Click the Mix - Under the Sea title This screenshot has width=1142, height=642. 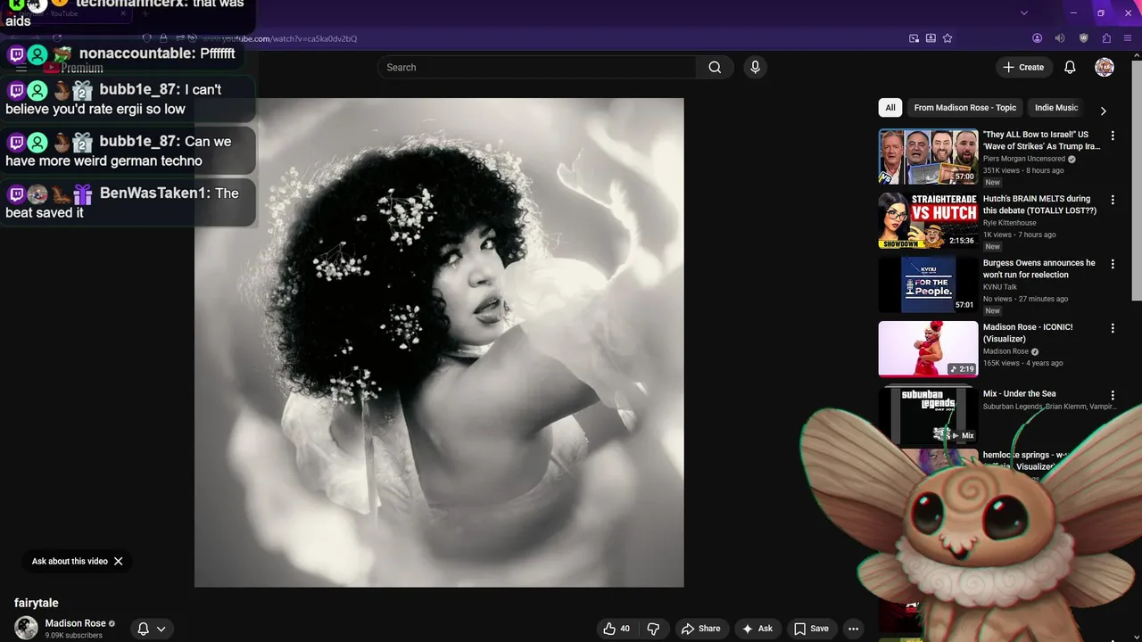point(1019,394)
